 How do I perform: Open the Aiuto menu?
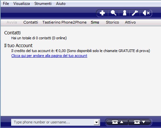click(61, 4)
